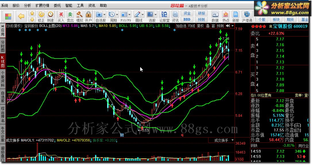The image size is (312, 165).
Task: Click the 研报 button
Action: click(x=201, y=13)
